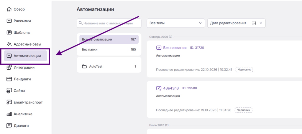Screen dimensions: 302x134
Task: Click the Лендинги window icon
Action: tap(9, 79)
